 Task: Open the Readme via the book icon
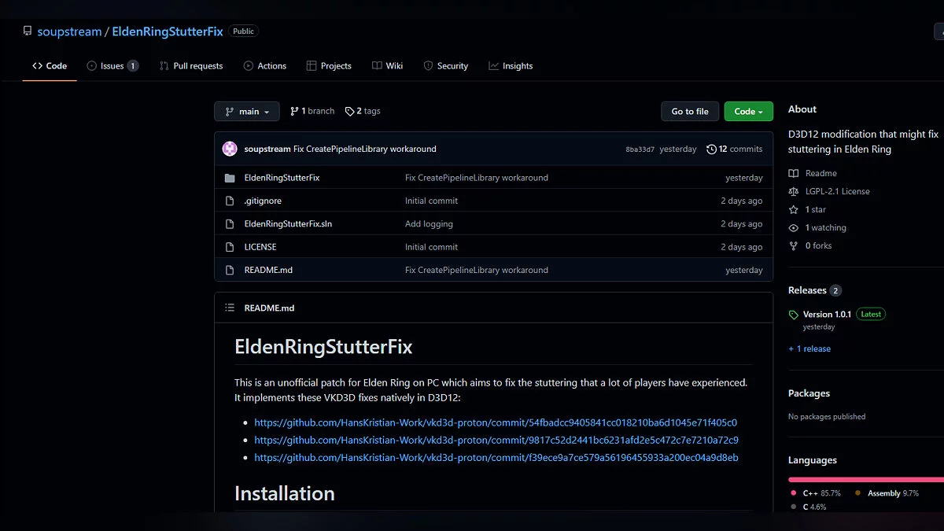point(795,173)
